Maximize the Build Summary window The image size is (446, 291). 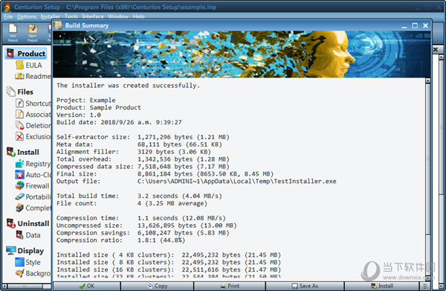pyautogui.click(x=415, y=25)
